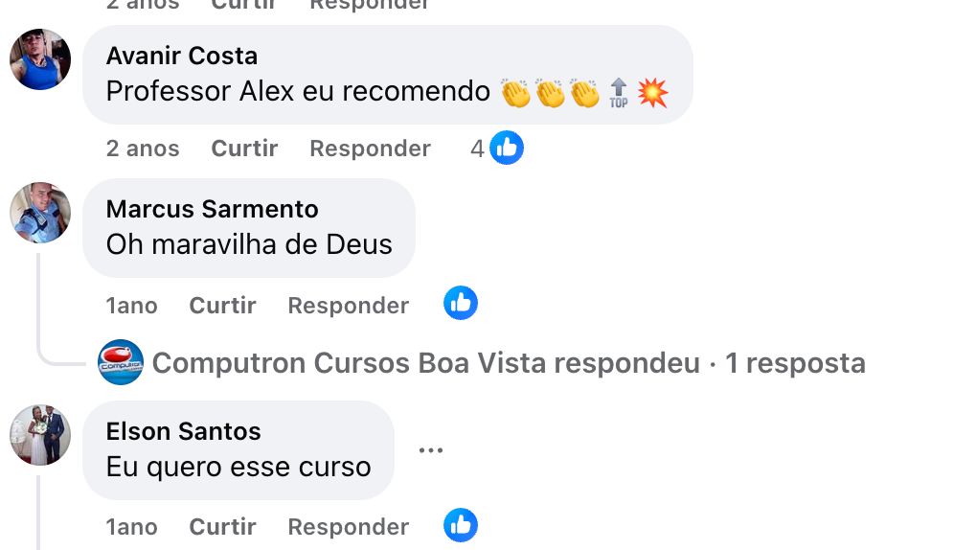Open Elson Santos's profile picture
This screenshot has width=954, height=550.
pyautogui.click(x=40, y=435)
